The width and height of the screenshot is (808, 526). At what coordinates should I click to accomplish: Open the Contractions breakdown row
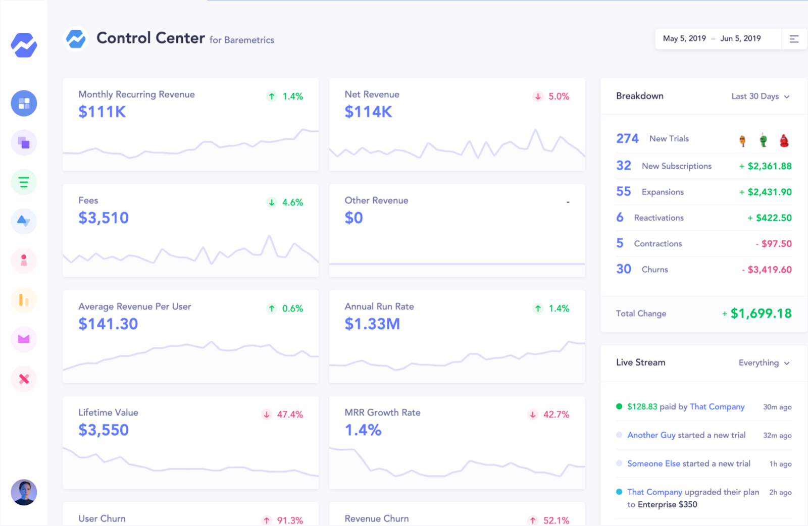pyautogui.click(x=703, y=243)
